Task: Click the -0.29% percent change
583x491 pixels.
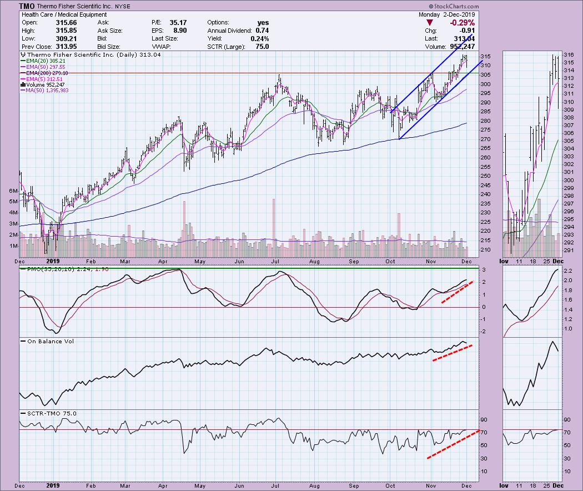Action: (x=462, y=23)
